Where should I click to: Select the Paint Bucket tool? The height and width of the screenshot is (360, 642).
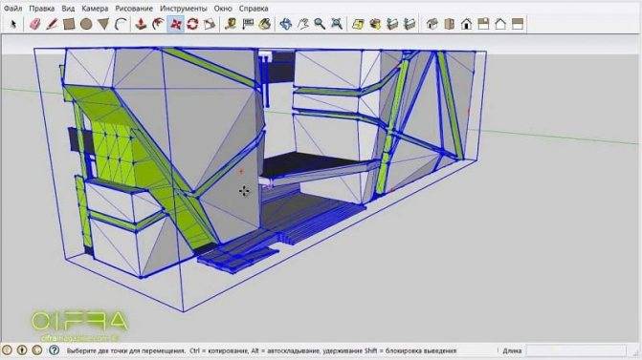point(265,24)
